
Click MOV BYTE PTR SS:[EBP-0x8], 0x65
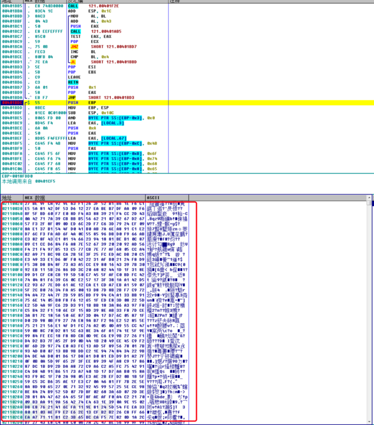click(x=113, y=169)
